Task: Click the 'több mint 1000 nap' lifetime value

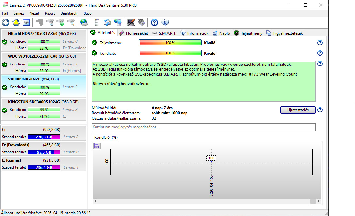Action: point(169,113)
